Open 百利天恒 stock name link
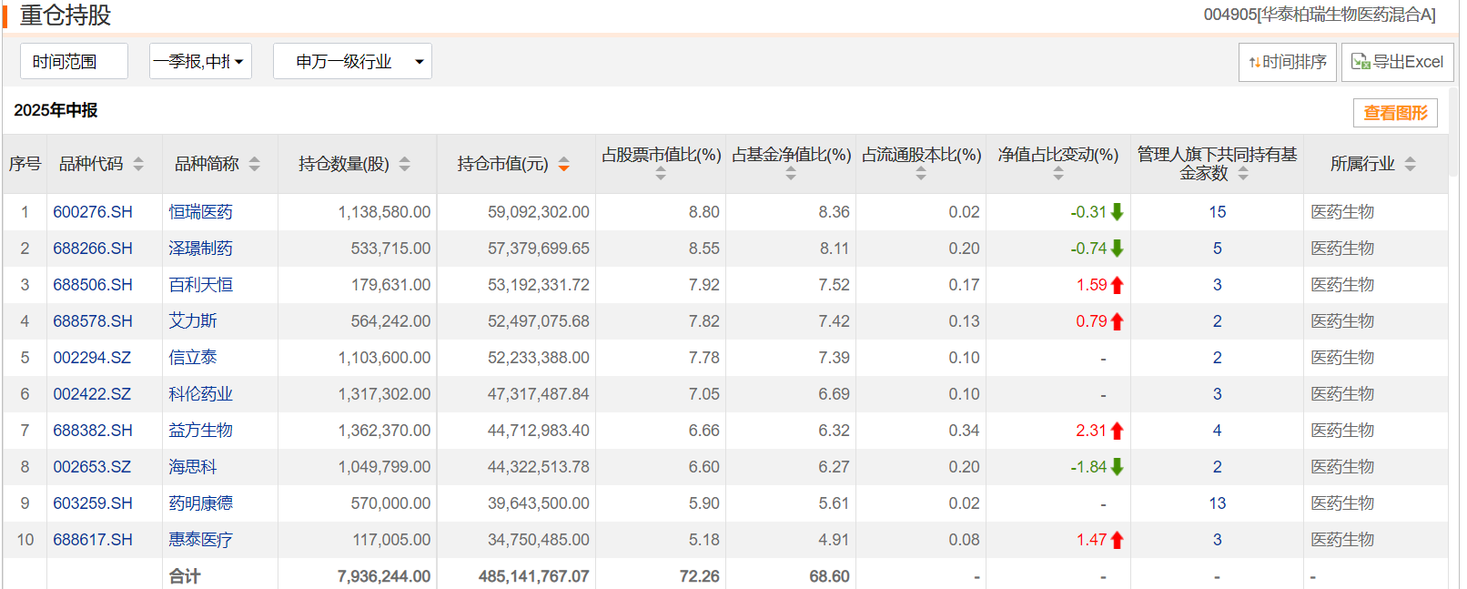 point(200,285)
